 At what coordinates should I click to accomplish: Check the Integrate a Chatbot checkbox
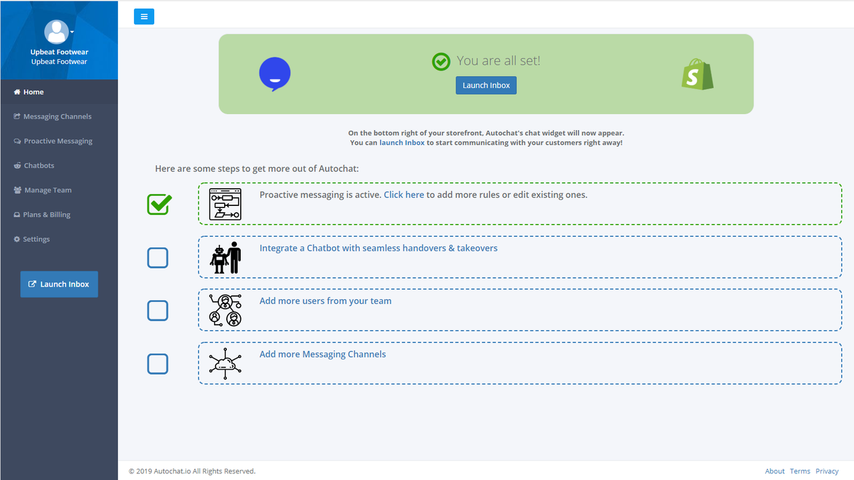(x=157, y=257)
